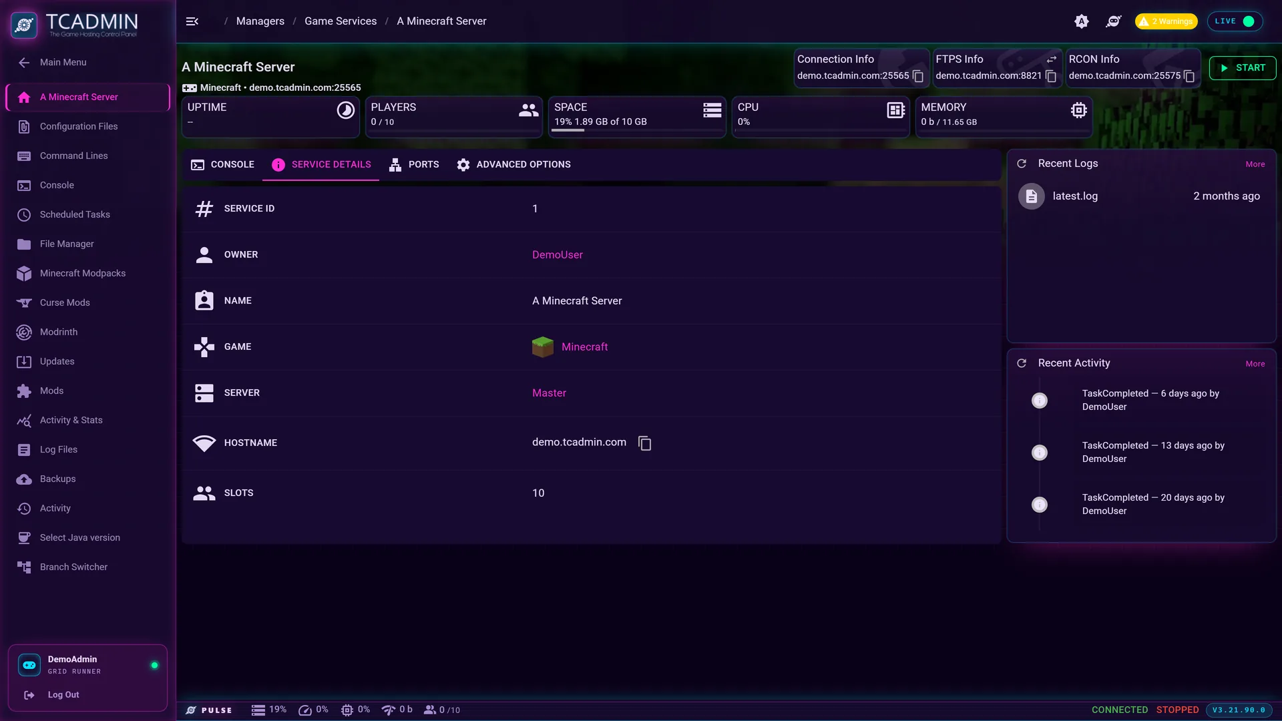Viewport: 1282px width, 721px height.
Task: Go back to Main Menu
Action: coord(87,62)
